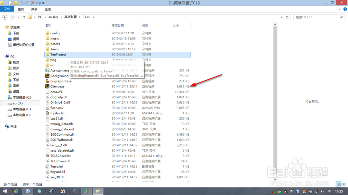Image resolution: width=348 pixels, height=195 pixels.
Task: Select 本地磁盘 (F:) drive
Action: (x=22, y=115)
